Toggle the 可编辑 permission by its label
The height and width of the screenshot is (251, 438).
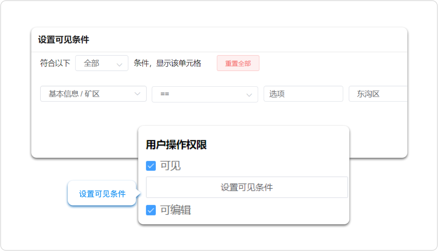(x=176, y=210)
